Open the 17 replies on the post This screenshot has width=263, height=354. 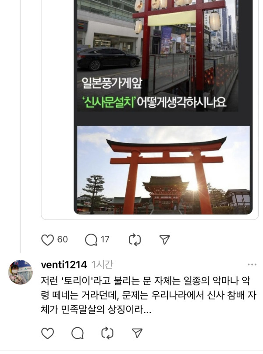[x=91, y=239]
